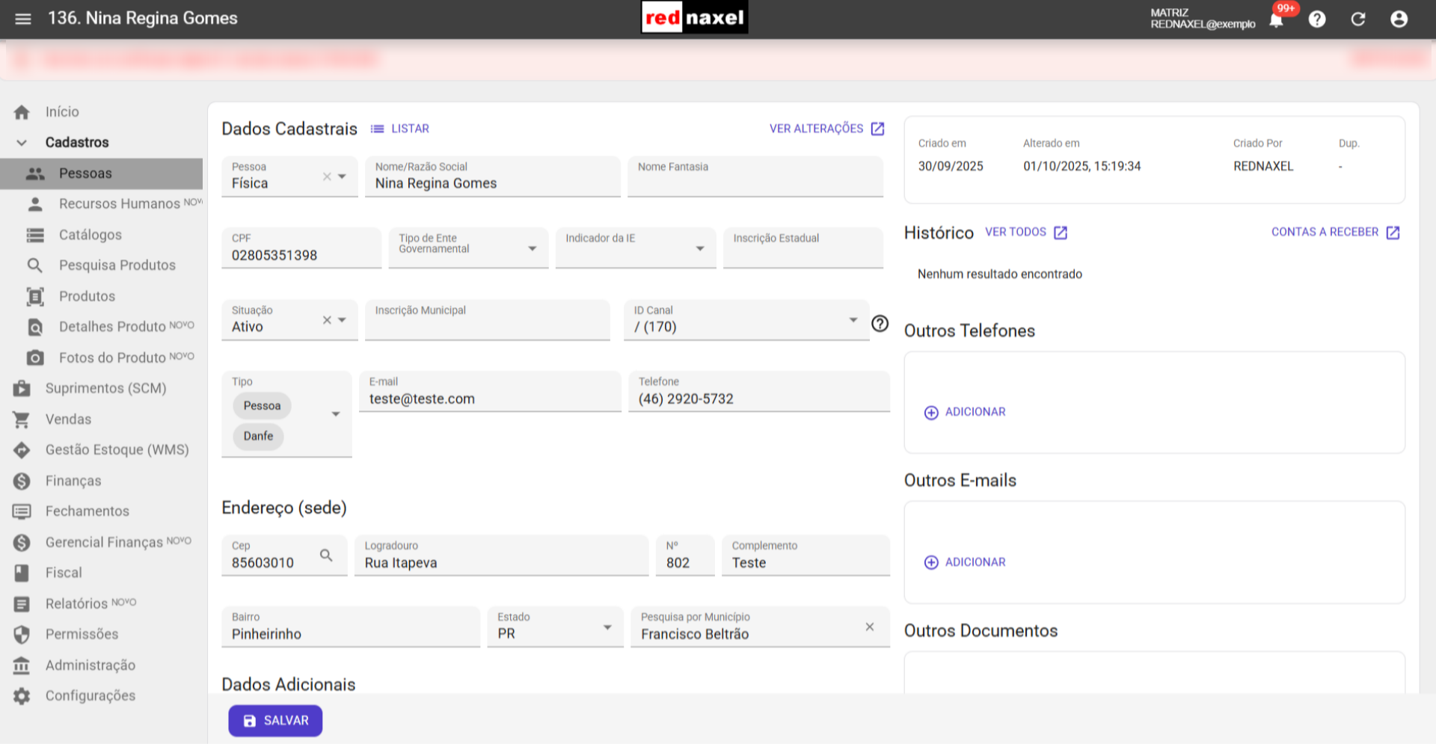This screenshot has width=1436, height=744.
Task: Click the Catálogos list icon
Action: pos(35,235)
